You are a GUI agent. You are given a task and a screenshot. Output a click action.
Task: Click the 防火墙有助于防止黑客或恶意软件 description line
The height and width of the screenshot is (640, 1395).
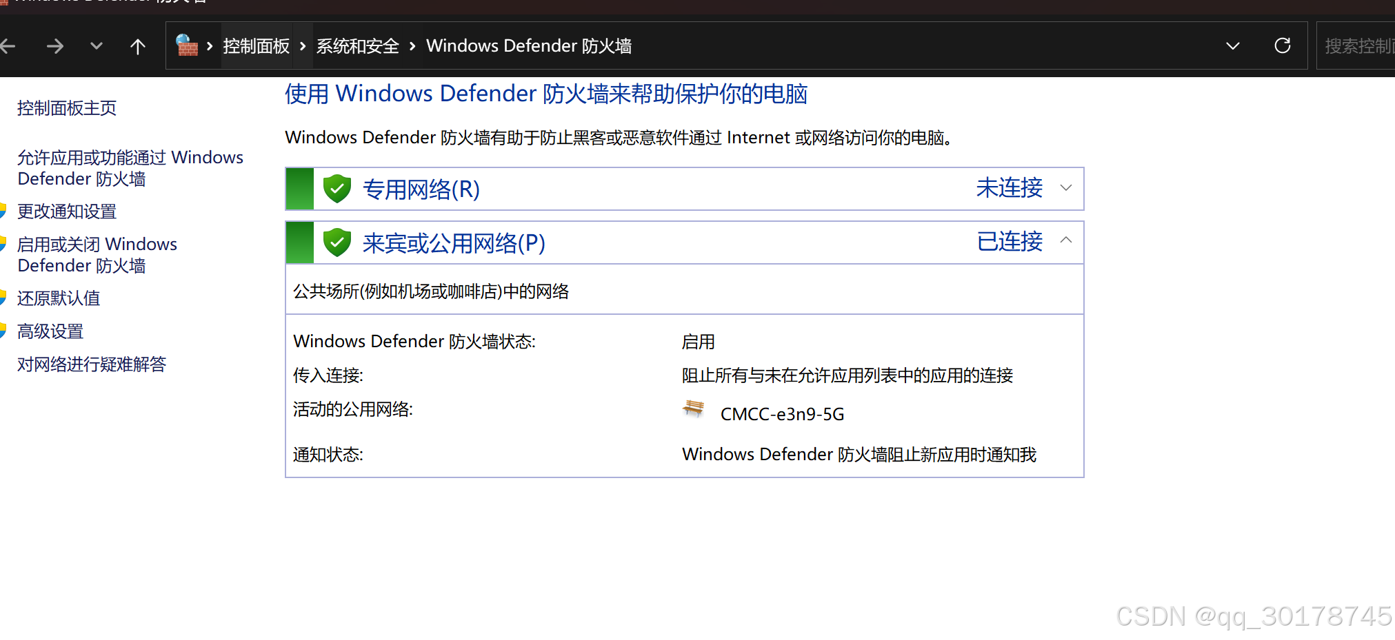coord(620,138)
